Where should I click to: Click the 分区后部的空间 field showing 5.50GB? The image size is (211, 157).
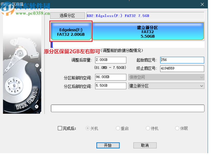pos(111,86)
